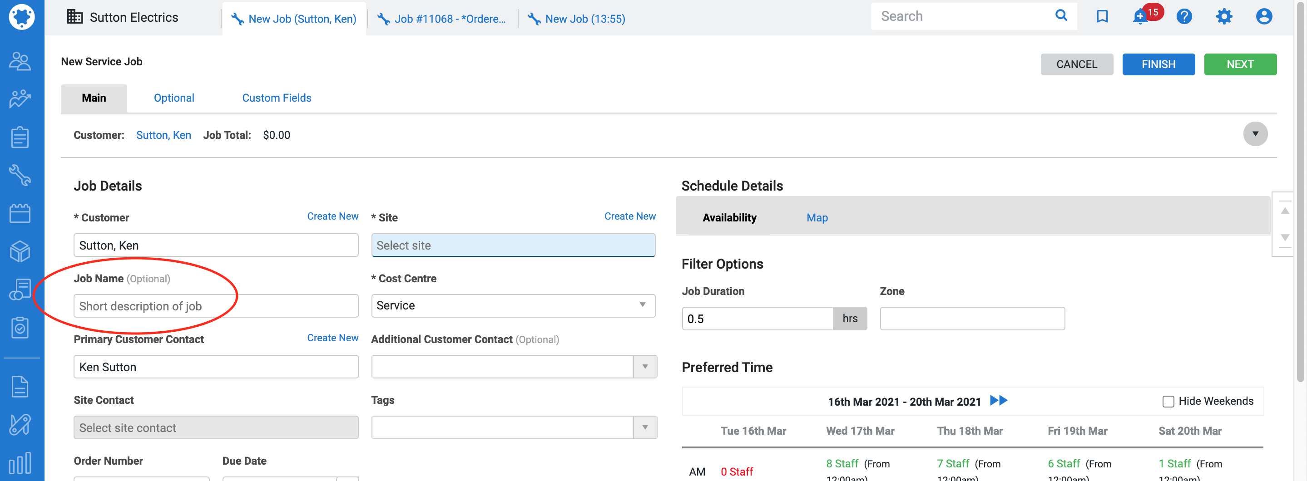This screenshot has height=481, width=1307.
Task: Open the user profile icon
Action: 1263,17
